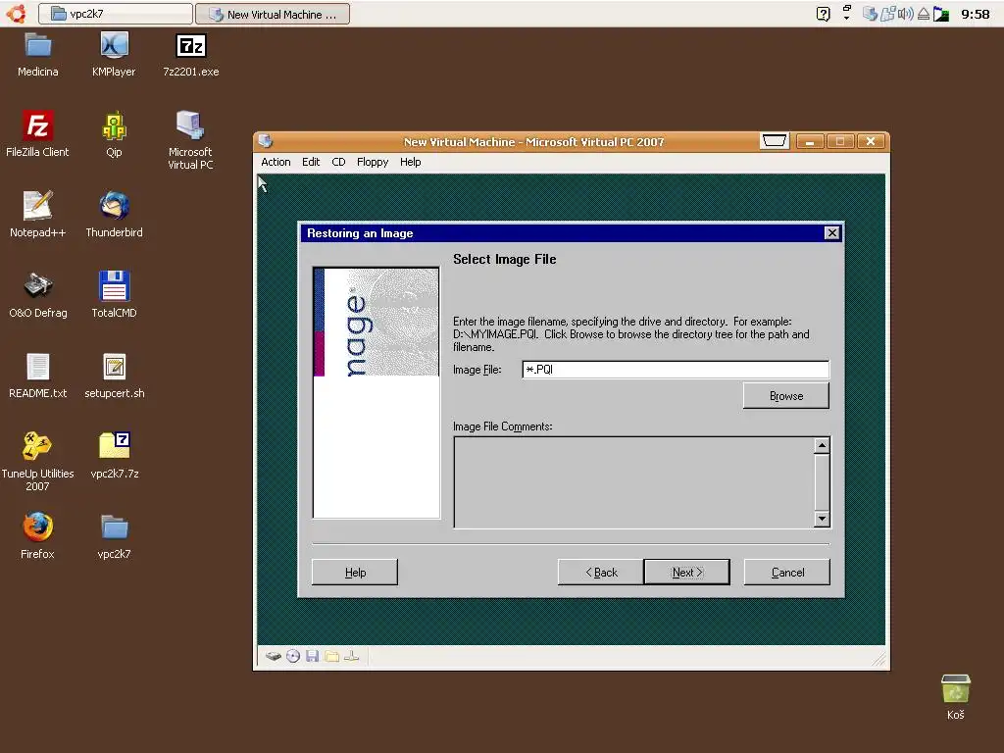
Task: Click the computer tray icon beside network monitors
Action: 870,14
